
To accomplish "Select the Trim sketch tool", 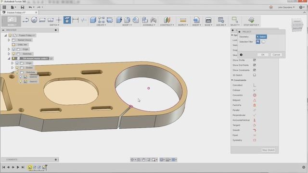I will click(84, 20).
